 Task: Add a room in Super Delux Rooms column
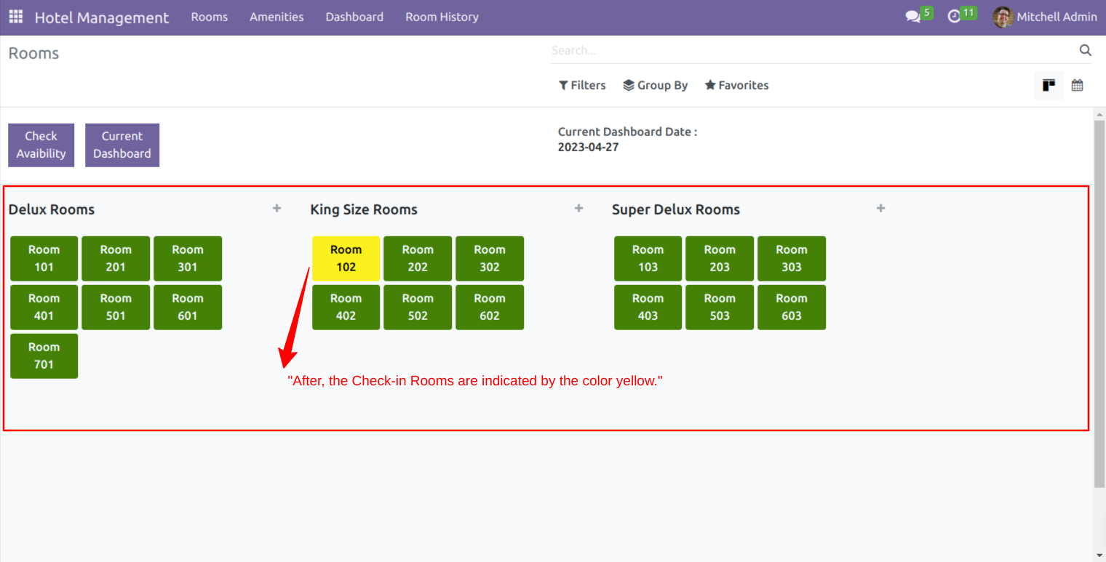pyautogui.click(x=880, y=209)
